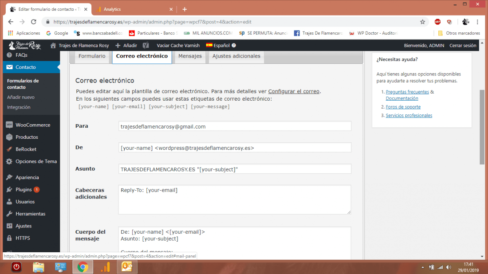Open File Explorer from taskbar

pos(39,267)
